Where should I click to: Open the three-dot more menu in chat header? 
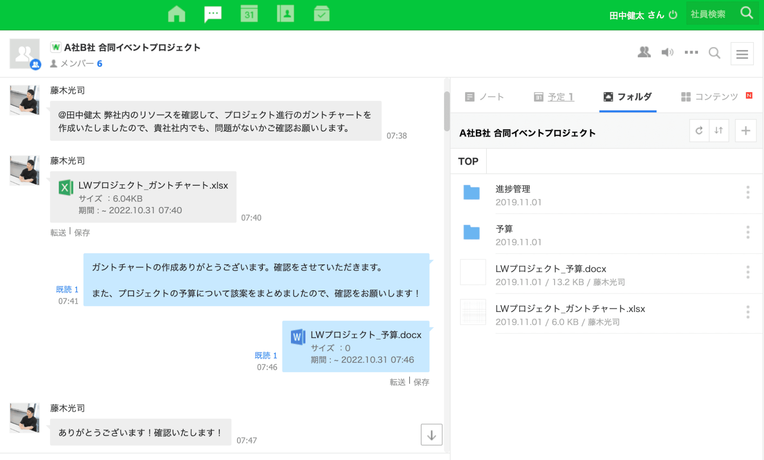(691, 52)
